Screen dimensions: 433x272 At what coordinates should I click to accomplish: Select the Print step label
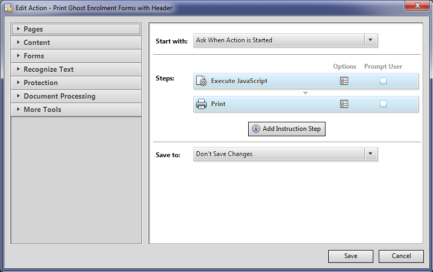218,104
